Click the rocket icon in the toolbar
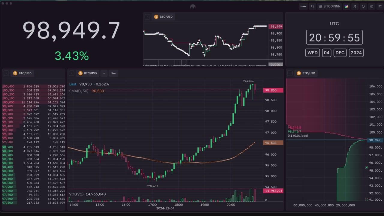This screenshot has width=384, height=216. pyautogui.click(x=355, y=6)
